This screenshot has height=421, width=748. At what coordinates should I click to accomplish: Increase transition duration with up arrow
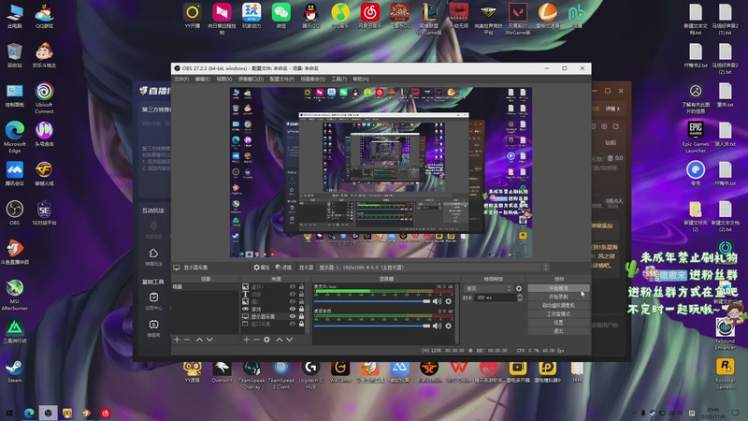pyautogui.click(x=520, y=296)
